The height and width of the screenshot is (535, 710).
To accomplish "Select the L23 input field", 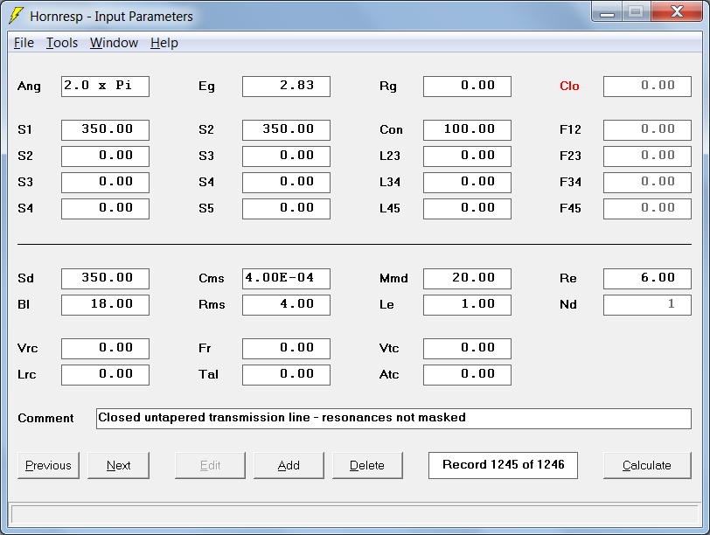I will (467, 156).
